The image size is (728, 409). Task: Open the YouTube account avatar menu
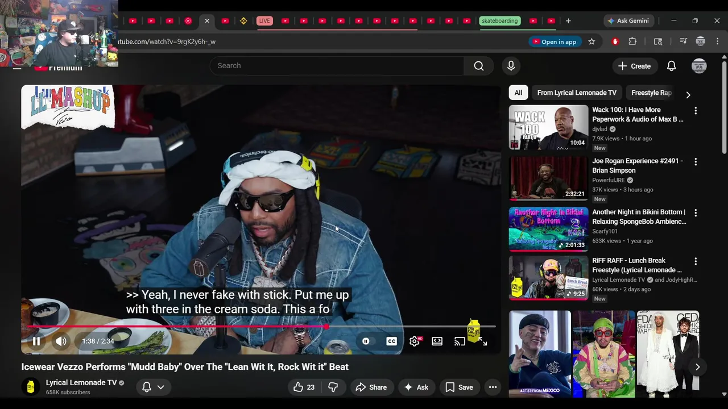coord(699,66)
